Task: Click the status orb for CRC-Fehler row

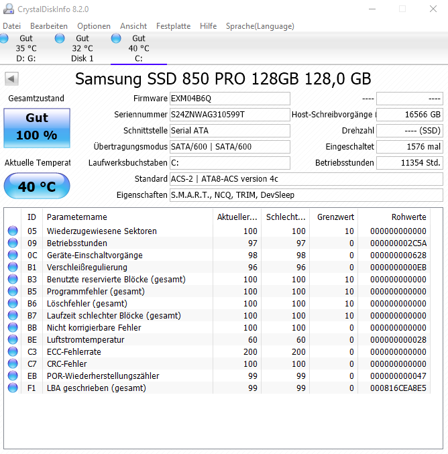Action: 13,363
